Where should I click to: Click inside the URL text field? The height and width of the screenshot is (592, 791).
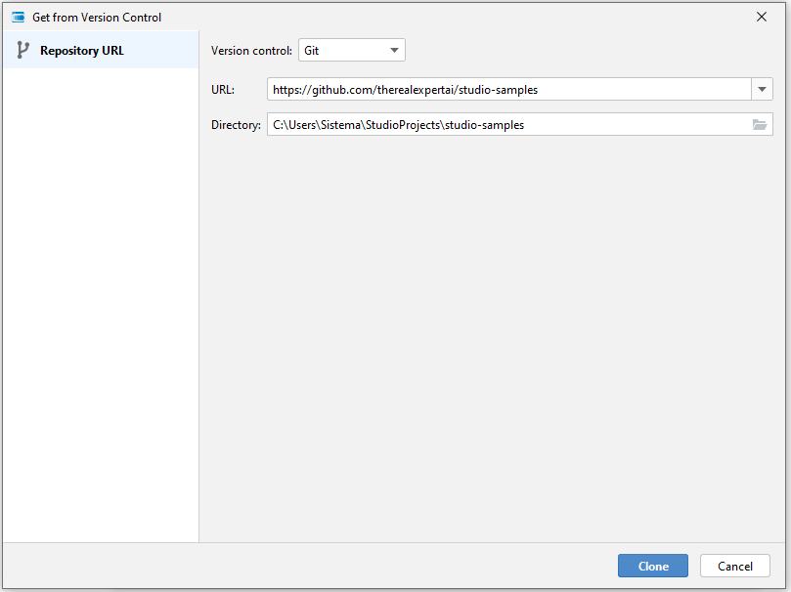636,90
